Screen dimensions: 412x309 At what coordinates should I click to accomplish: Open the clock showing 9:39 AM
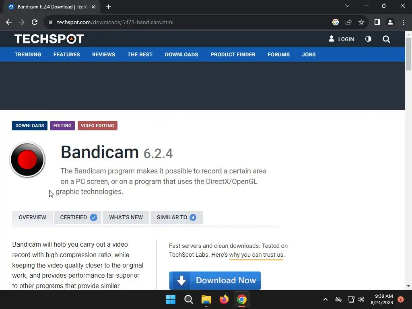pos(382,299)
